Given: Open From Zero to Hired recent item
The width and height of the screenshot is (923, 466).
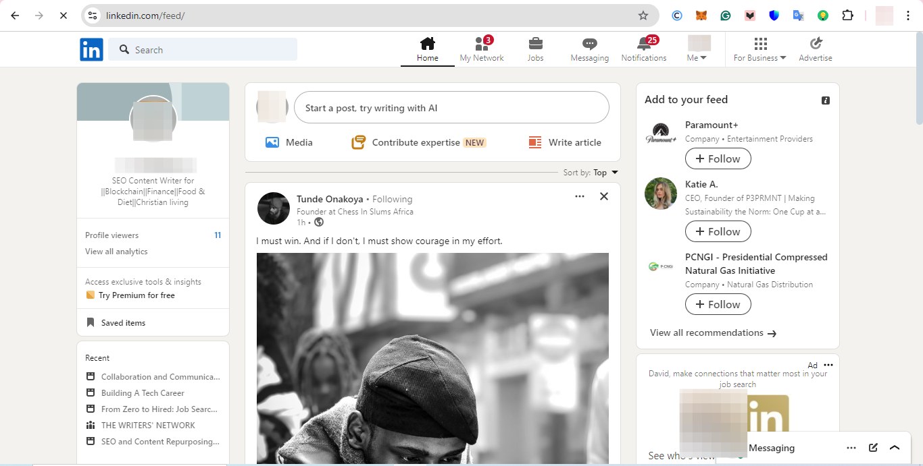Looking at the screenshot, I should point(153,409).
